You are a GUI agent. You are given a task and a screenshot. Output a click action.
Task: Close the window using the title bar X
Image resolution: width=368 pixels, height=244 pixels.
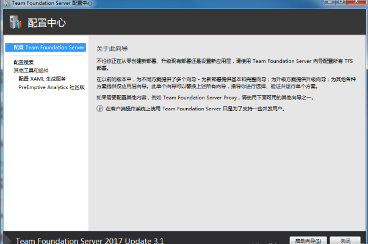tap(356, 3)
